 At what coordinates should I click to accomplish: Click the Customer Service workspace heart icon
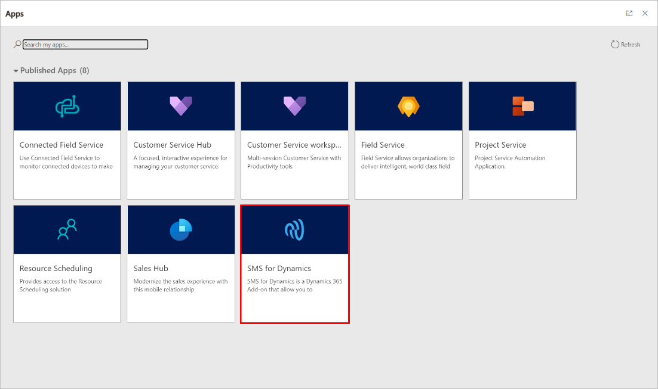pyautogui.click(x=294, y=106)
